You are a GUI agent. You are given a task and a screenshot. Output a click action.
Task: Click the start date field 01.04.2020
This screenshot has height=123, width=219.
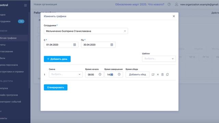(x=61, y=45)
